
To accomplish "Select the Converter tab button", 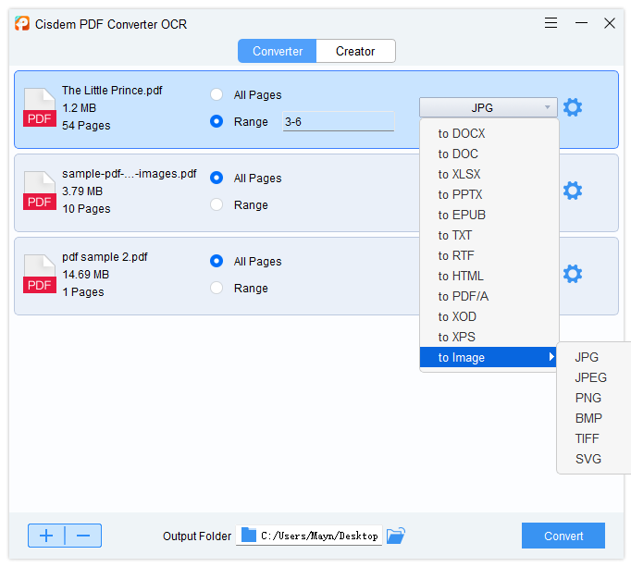I will (278, 51).
